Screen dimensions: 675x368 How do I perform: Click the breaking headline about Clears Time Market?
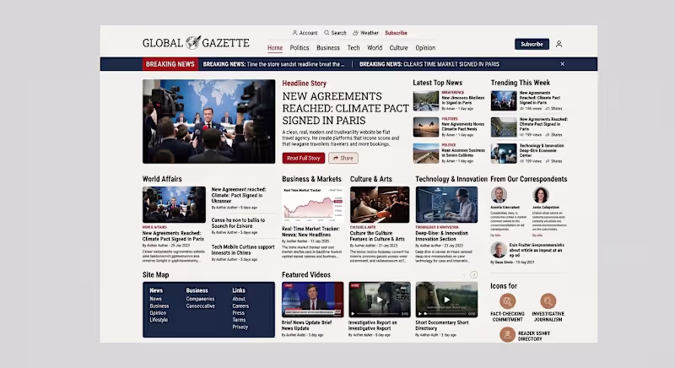(x=429, y=64)
